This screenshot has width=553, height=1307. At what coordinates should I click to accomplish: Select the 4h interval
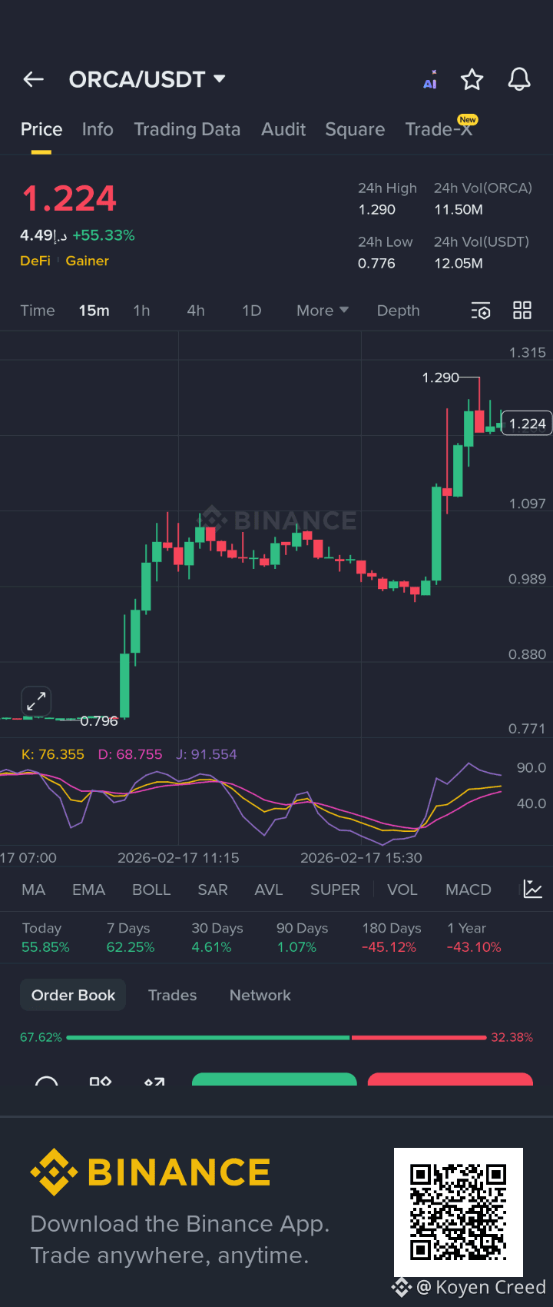tap(196, 311)
